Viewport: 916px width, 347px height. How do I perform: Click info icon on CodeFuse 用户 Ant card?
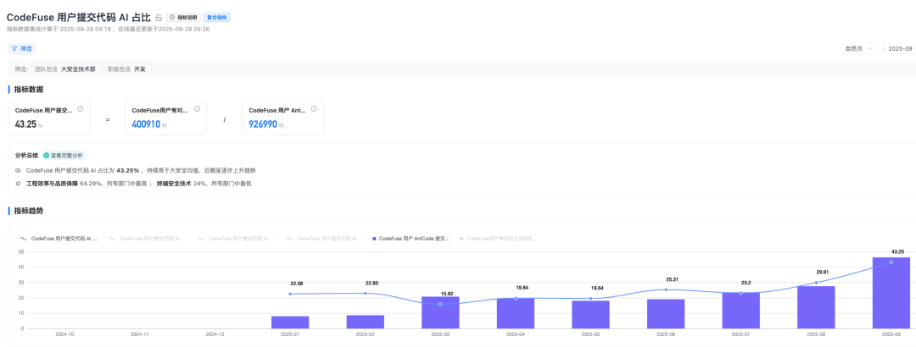[x=314, y=109]
